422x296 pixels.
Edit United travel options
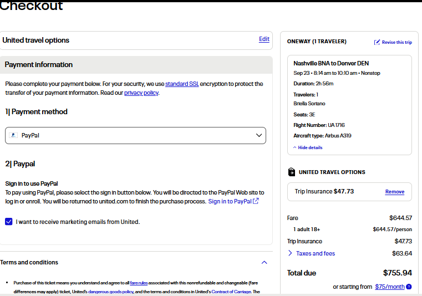[x=264, y=39]
